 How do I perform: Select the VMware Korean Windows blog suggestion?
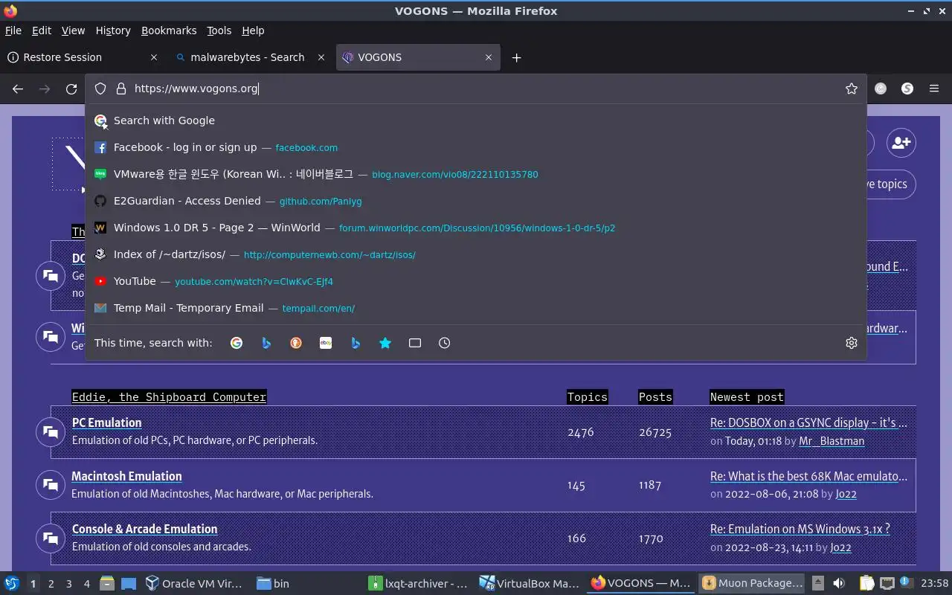(x=476, y=174)
